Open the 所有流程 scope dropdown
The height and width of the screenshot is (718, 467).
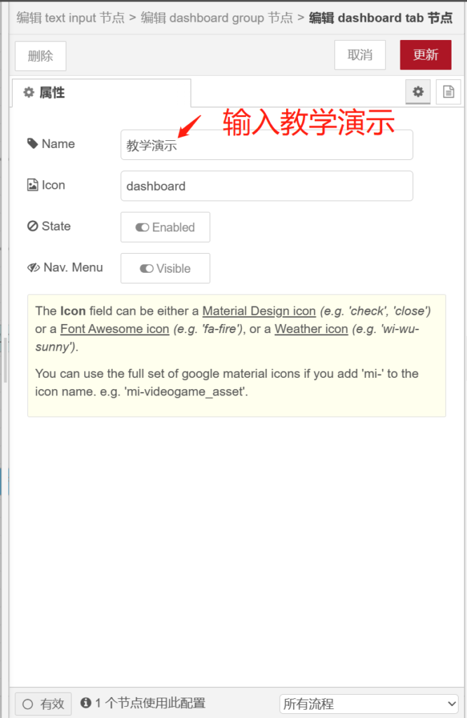[x=369, y=703]
